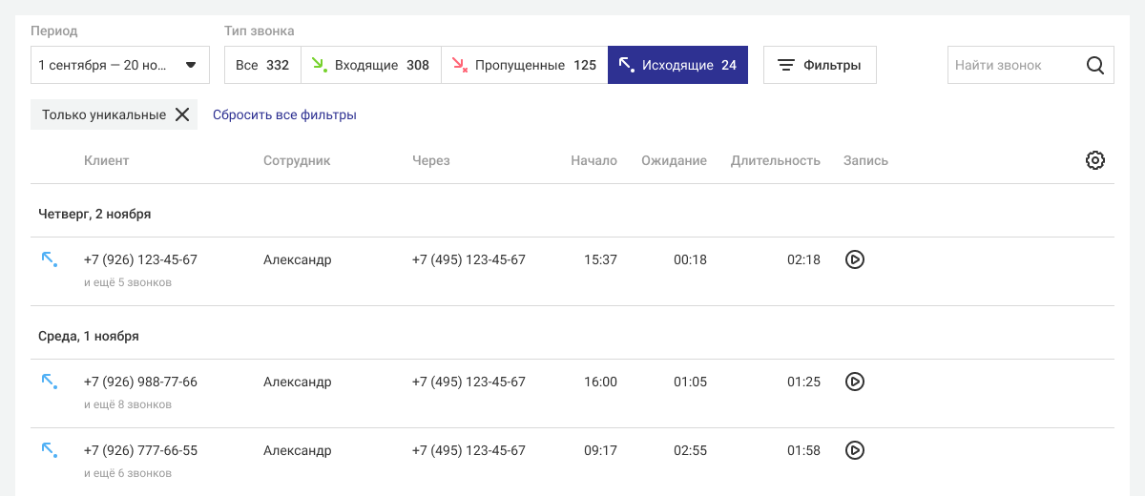Select the 'Исходящие 24' tab
Viewport: 1145px width, 496px height.
point(677,65)
